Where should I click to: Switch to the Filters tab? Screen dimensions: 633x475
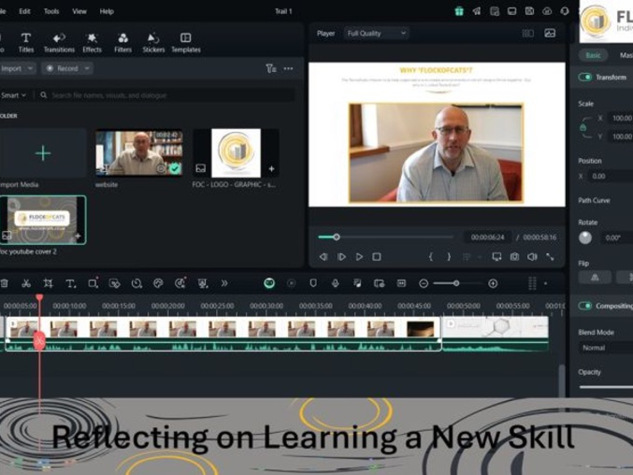123,43
